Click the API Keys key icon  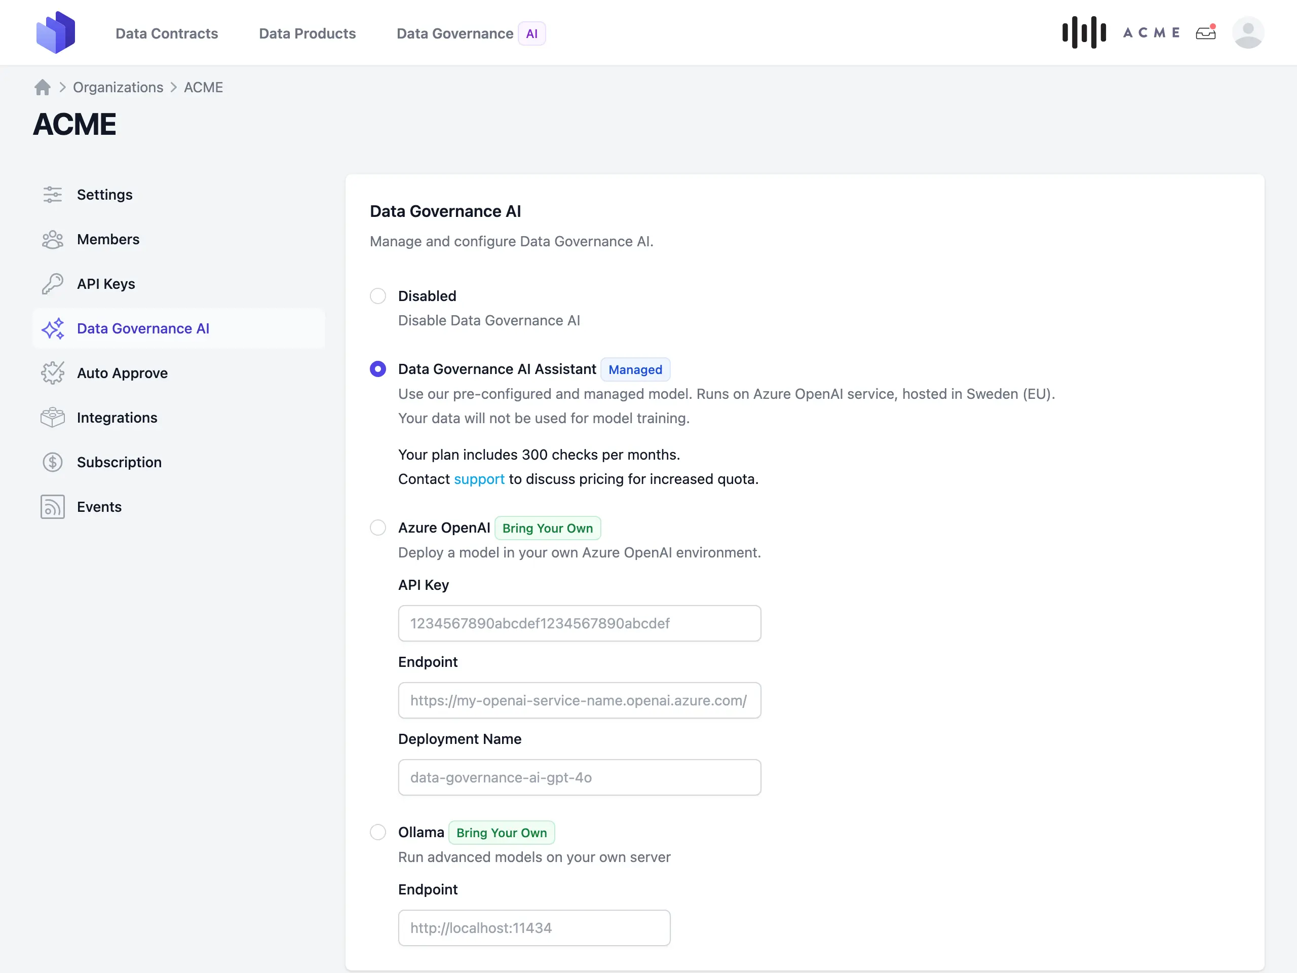point(53,284)
